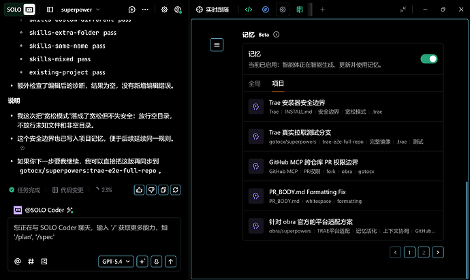Image resolution: width=470 pixels, height=280 pixels.
Task: Switch to the code editor tab icon
Action: 249,10
